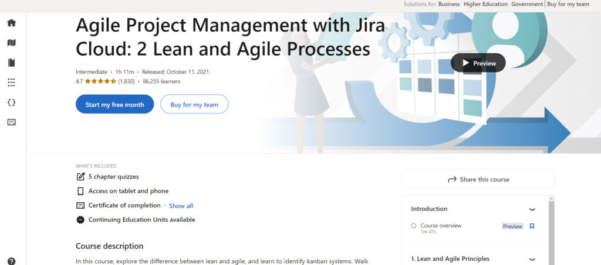
Task: Toggle the Course overview completion circle
Action: click(x=414, y=226)
